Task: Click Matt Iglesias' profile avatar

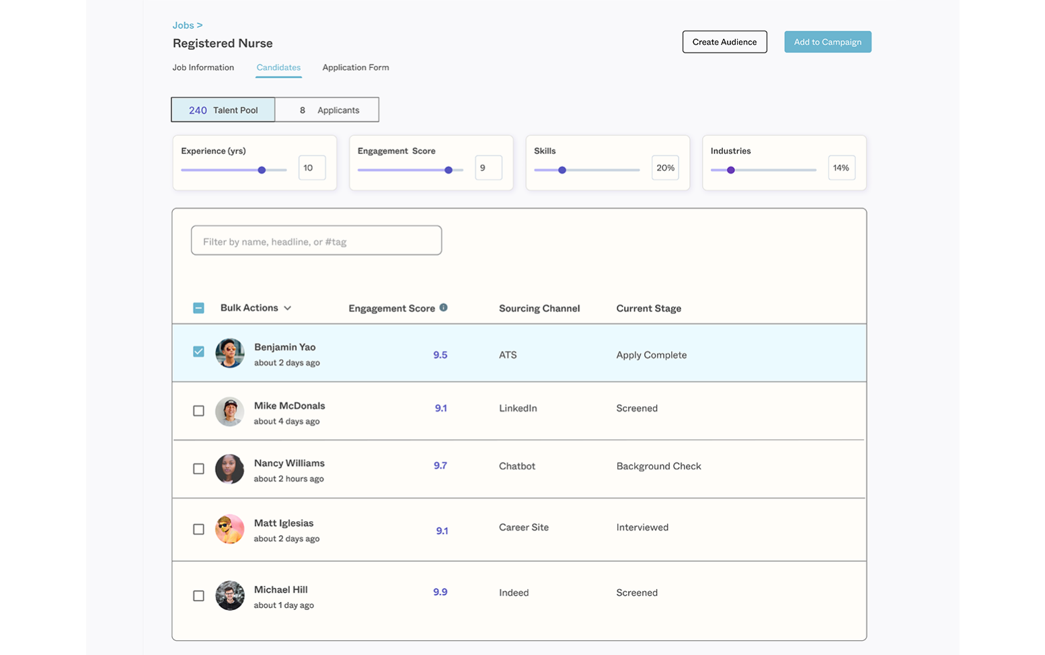Action: 229,529
